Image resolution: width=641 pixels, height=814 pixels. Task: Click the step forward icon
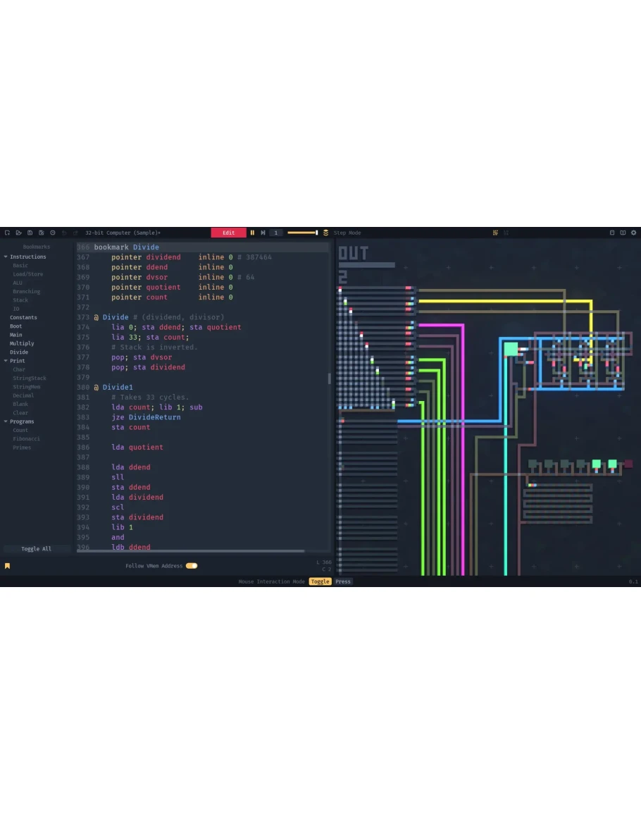click(263, 233)
